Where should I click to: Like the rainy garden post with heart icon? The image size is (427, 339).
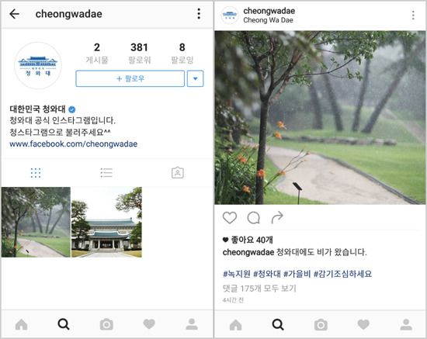pos(230,218)
